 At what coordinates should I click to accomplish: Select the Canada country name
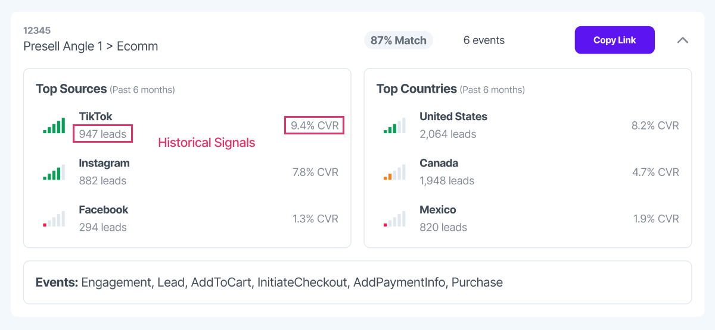[439, 164]
